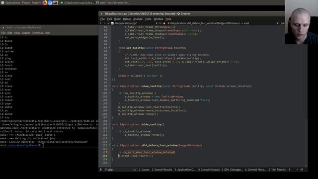
Task: Open terminal window View menu
Action: tap(17, 33)
